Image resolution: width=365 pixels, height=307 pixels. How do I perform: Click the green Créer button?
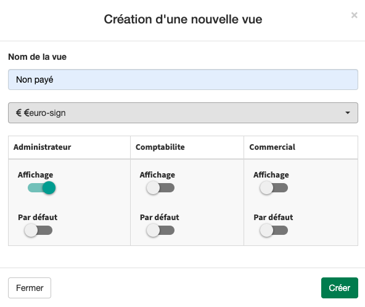click(339, 288)
